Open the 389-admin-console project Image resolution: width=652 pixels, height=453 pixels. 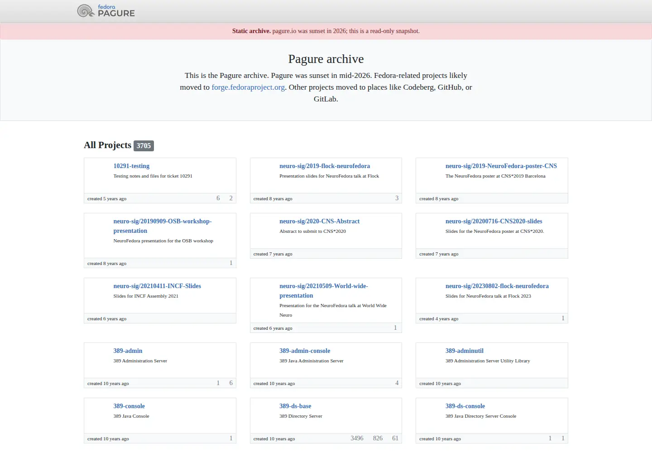coord(305,351)
